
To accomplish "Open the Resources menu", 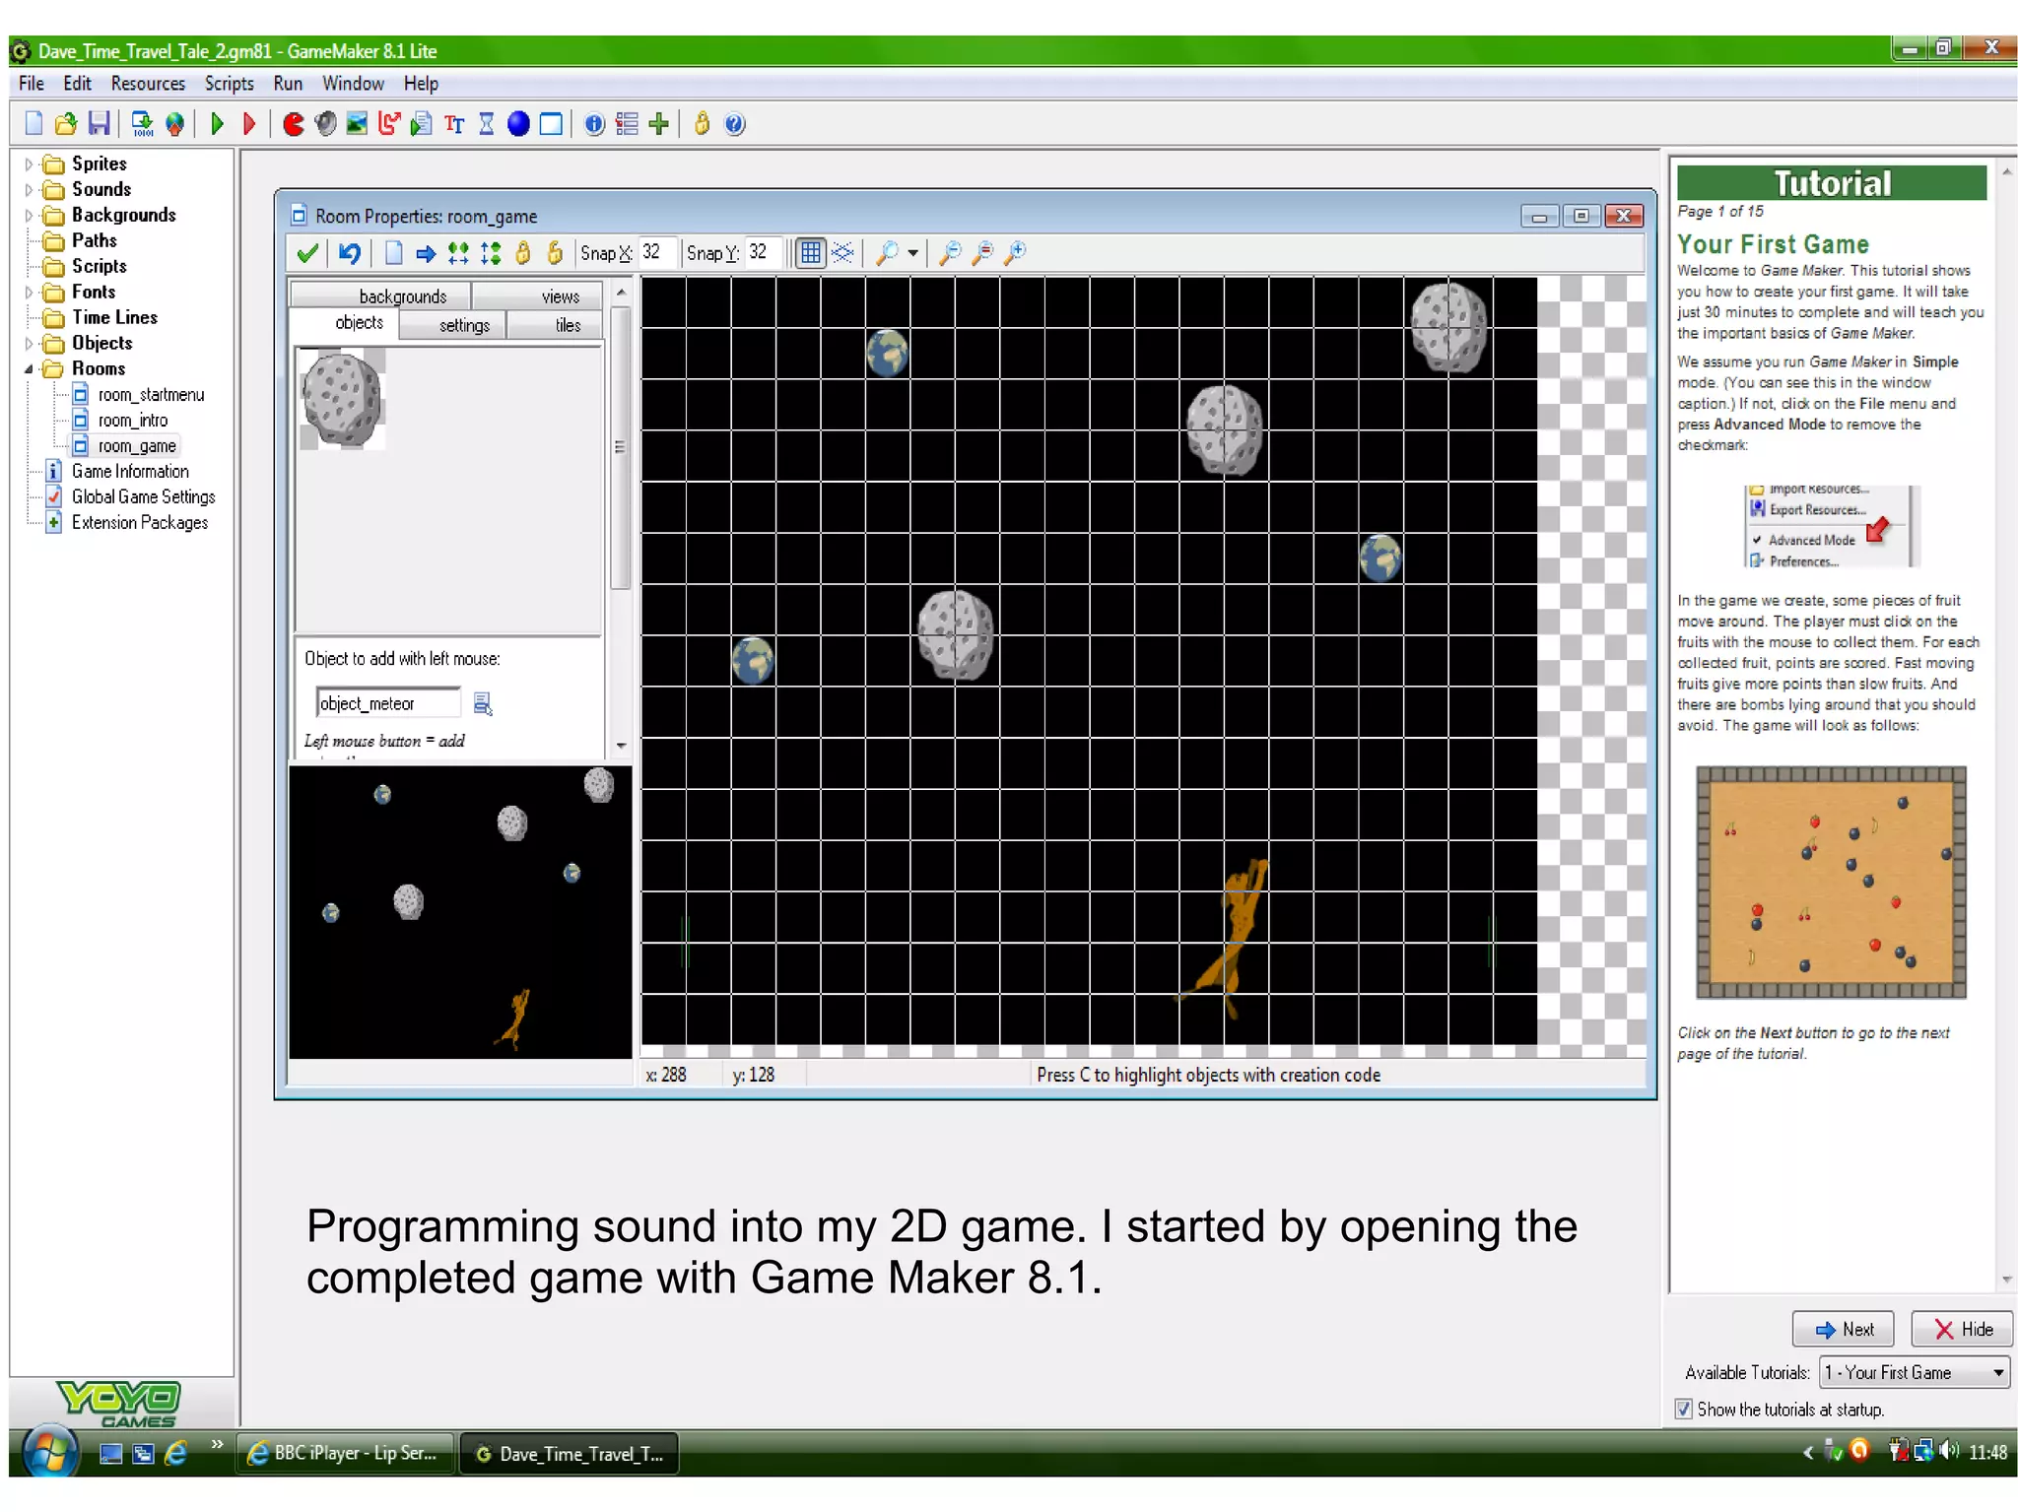I will pos(148,84).
